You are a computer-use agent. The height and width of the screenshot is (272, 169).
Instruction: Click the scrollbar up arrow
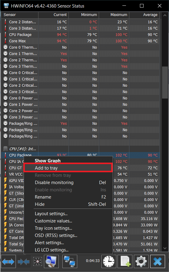pos(165,15)
